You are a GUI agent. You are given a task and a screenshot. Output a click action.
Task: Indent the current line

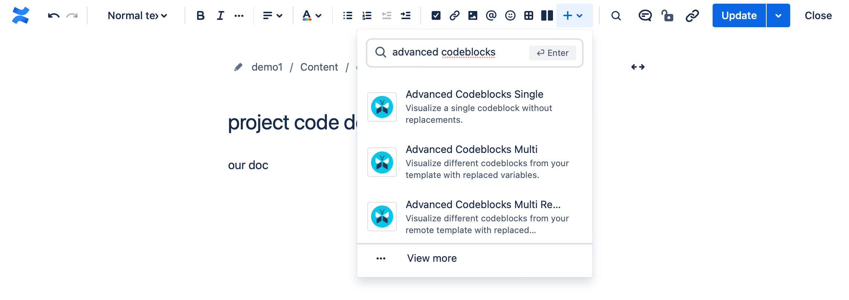[x=406, y=15]
